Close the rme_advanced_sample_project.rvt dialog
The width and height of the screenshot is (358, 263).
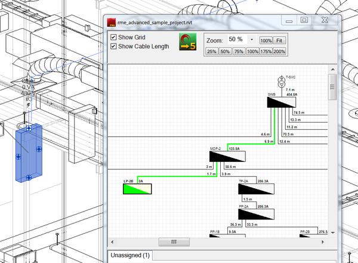[325, 20]
